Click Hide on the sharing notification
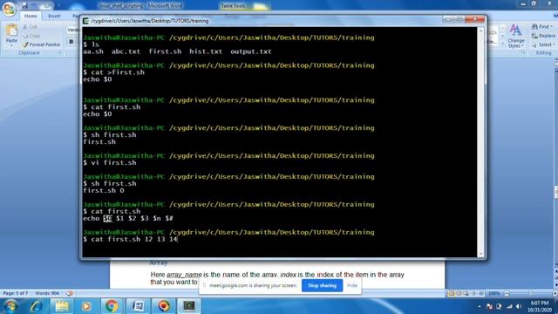Image resolution: width=558 pixels, height=314 pixels. pos(352,285)
